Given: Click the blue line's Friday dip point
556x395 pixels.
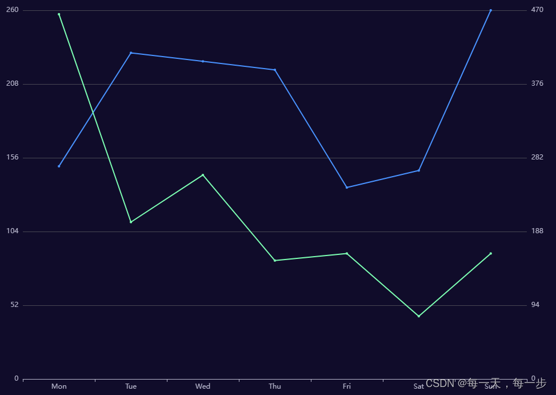Looking at the screenshot, I should pyautogui.click(x=347, y=187).
